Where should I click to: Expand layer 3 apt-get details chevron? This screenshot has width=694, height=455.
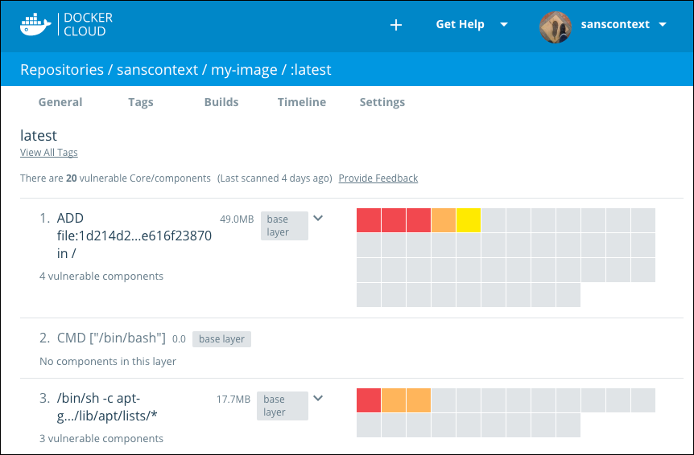[318, 398]
